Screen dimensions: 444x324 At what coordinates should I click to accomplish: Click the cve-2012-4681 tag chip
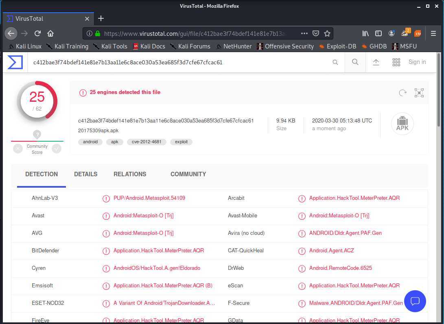147,142
